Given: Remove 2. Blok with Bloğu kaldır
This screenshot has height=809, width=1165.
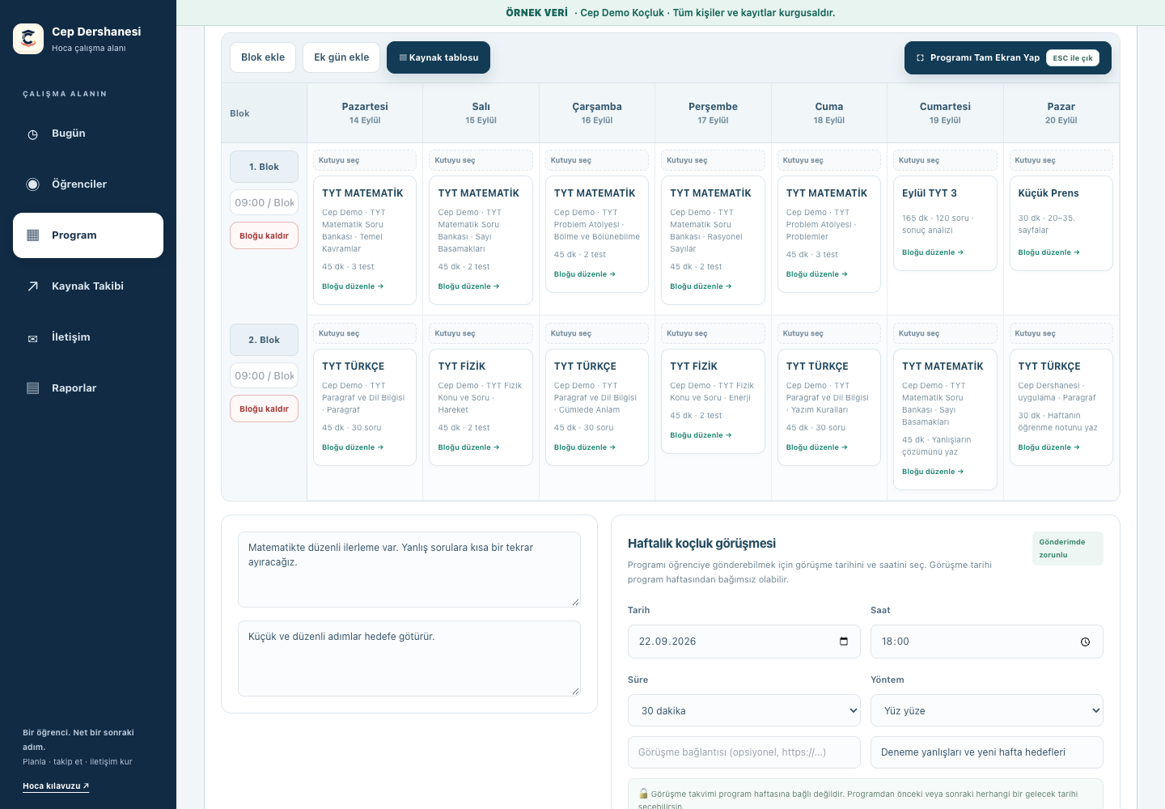Looking at the screenshot, I should point(264,409).
